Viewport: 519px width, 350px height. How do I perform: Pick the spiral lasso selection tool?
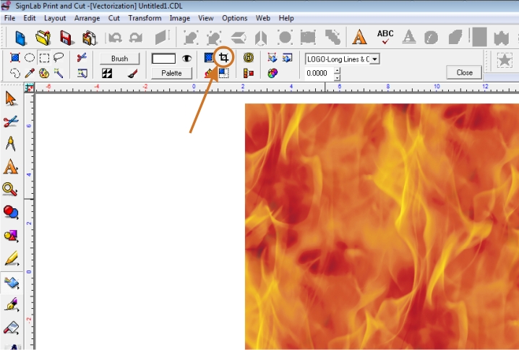pyautogui.click(x=15, y=73)
